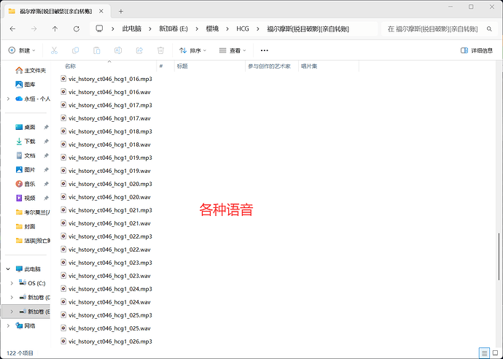Click the vertical scrollbar thumb
This screenshot has width=503, height=359.
pyautogui.click(x=499, y=256)
